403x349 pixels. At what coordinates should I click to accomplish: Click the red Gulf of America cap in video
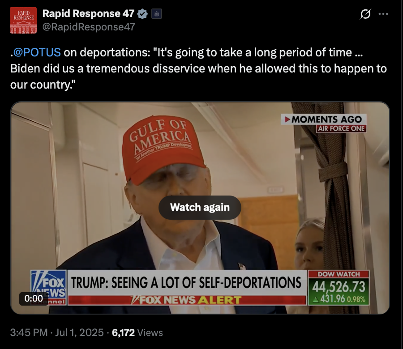coord(161,149)
